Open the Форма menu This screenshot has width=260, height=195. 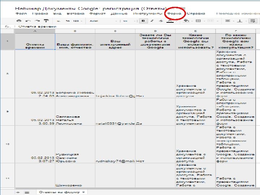174,13
